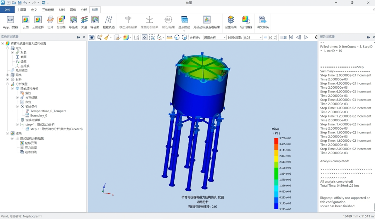Switch to the 网格 ribbon tab

coord(73,10)
